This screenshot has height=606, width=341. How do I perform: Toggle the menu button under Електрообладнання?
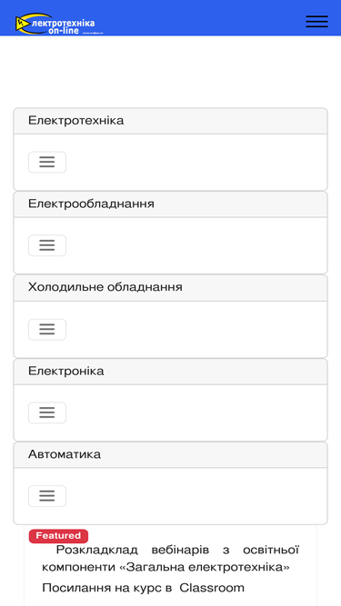coord(47,245)
